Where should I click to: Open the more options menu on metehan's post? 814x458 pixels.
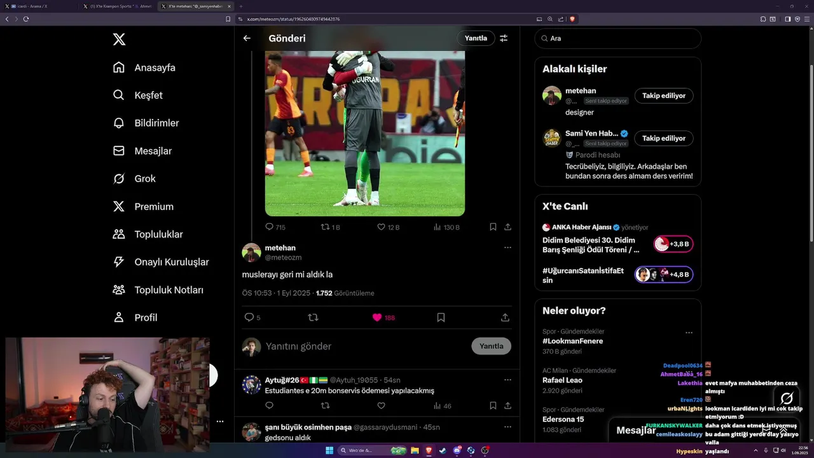tap(507, 247)
